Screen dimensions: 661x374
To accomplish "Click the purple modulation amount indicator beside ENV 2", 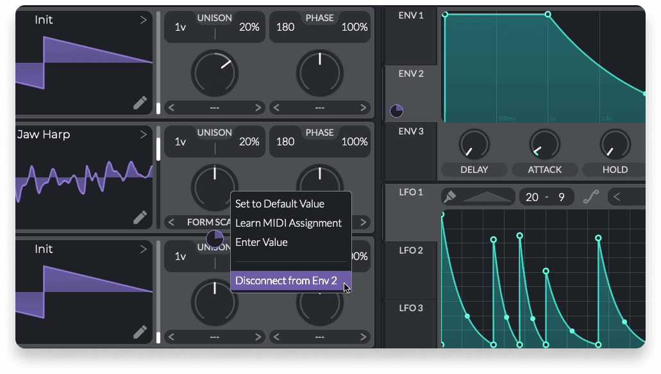I will 396,110.
